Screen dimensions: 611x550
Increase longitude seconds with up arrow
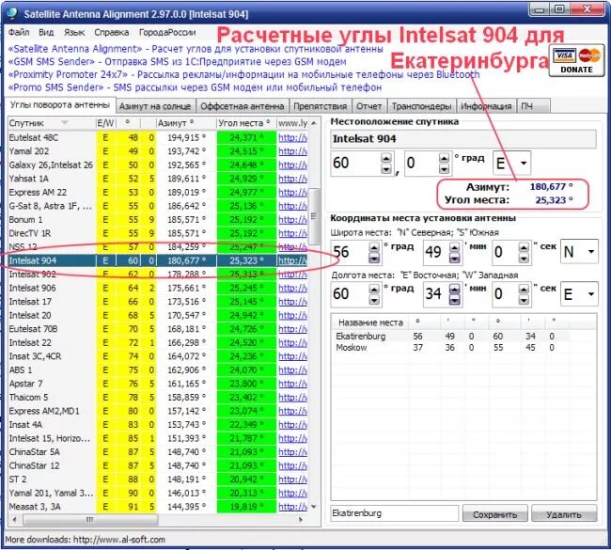click(x=524, y=289)
